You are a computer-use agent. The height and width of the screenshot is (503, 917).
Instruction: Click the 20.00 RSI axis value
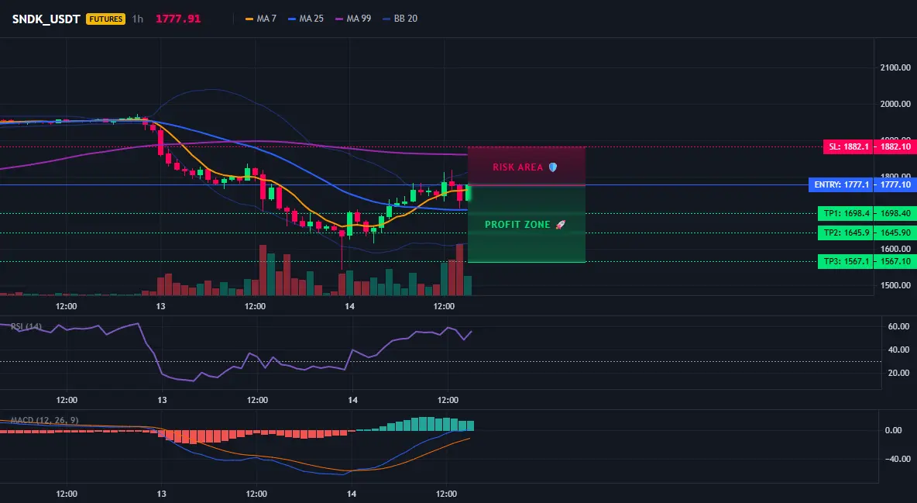(898, 373)
